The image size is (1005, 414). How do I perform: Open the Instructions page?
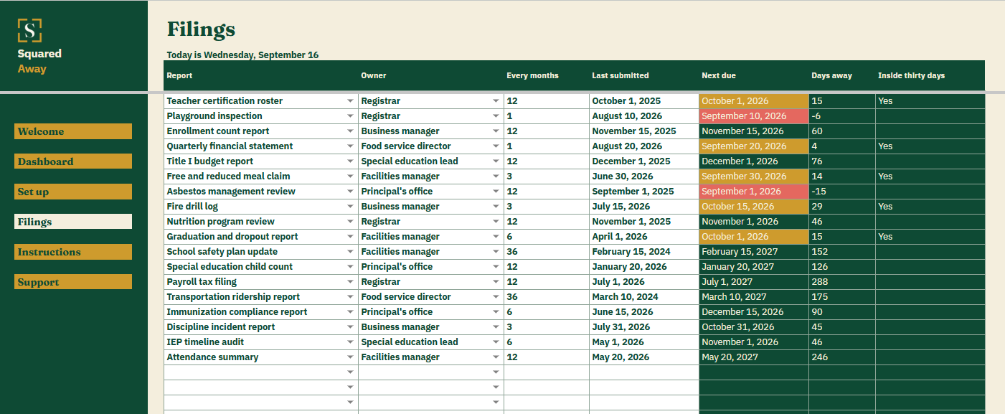73,252
